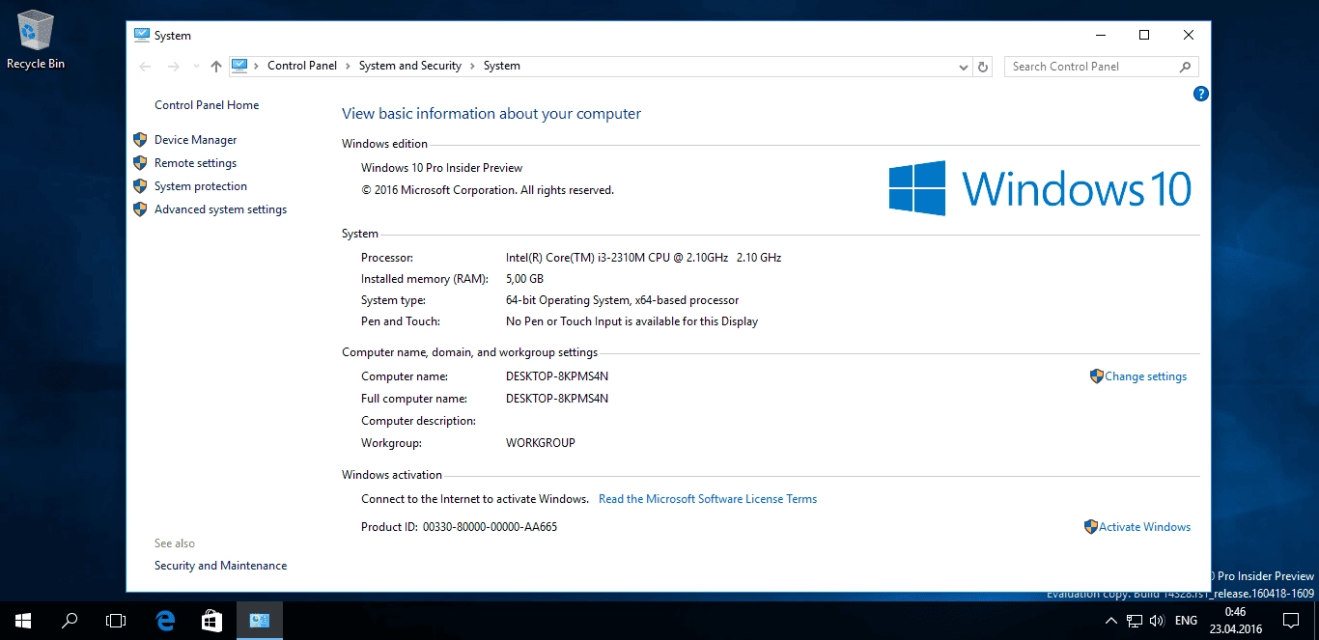Open Task View

click(x=116, y=621)
